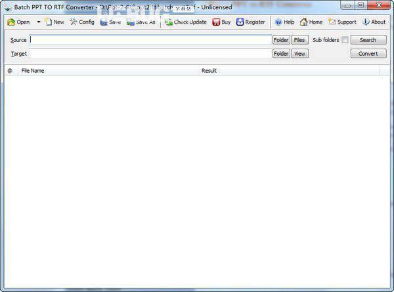
Task: Open Help from the toolbar
Action: point(285,22)
